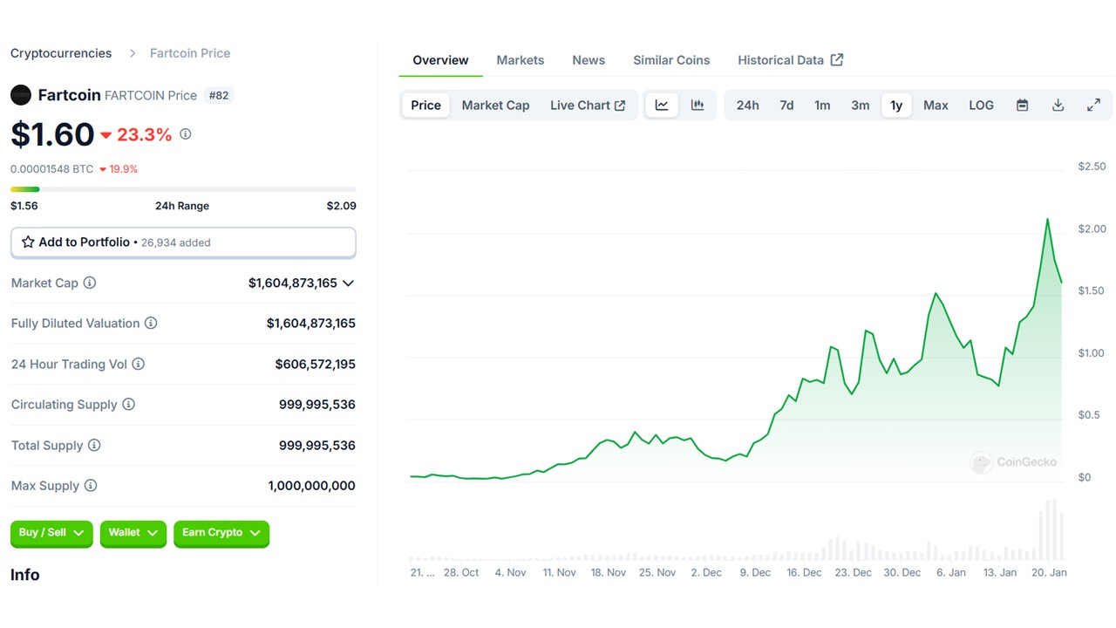This screenshot has width=1116, height=628.
Task: Open the calendar date range picker
Action: point(1023,106)
